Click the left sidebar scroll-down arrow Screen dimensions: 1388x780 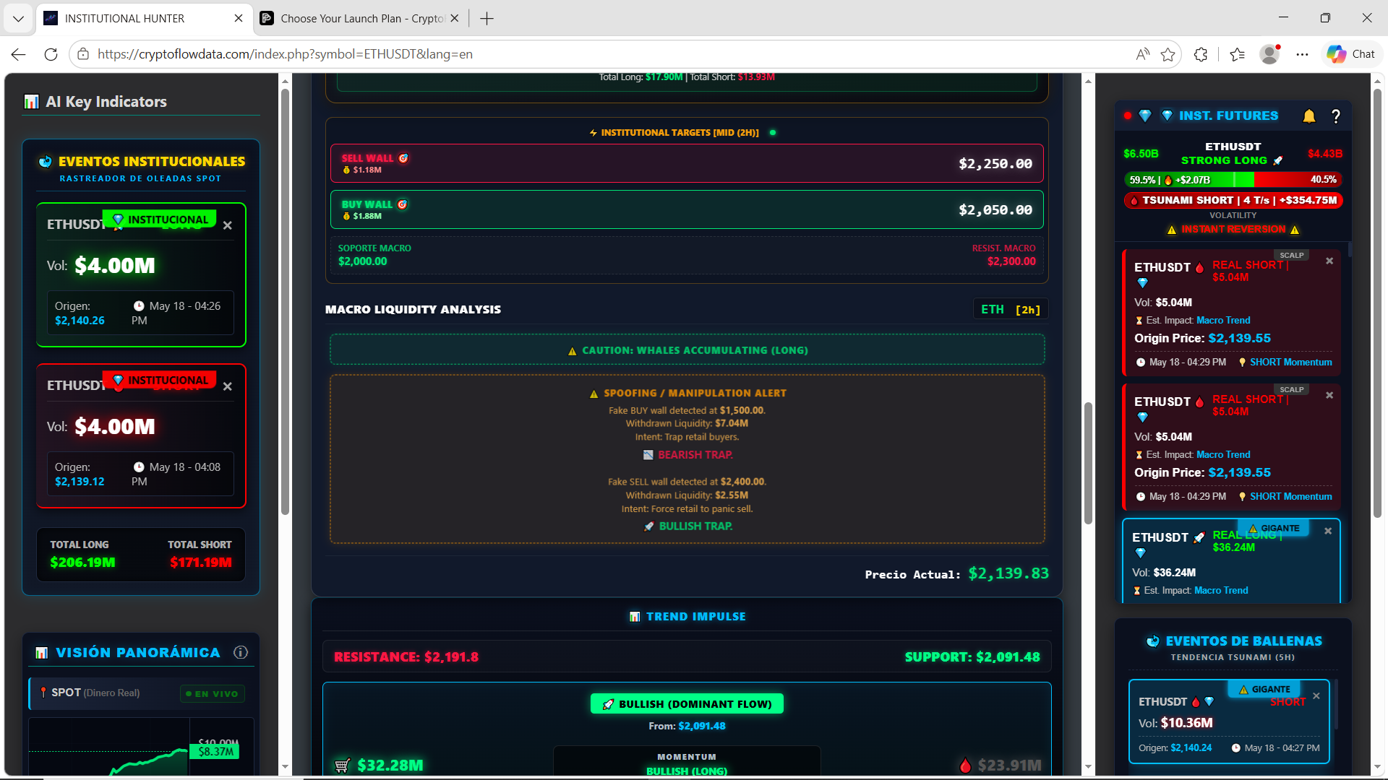pyautogui.click(x=285, y=766)
